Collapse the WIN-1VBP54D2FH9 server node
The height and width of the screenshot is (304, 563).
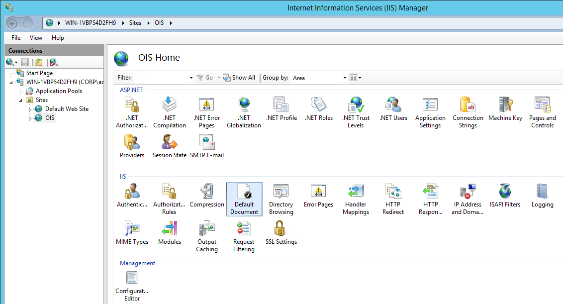coord(11,83)
